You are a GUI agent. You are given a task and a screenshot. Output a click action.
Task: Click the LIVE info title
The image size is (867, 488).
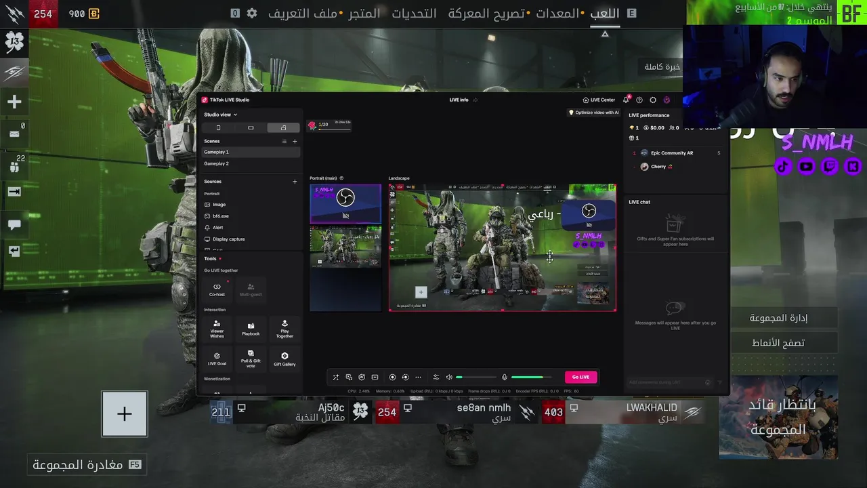tap(459, 100)
